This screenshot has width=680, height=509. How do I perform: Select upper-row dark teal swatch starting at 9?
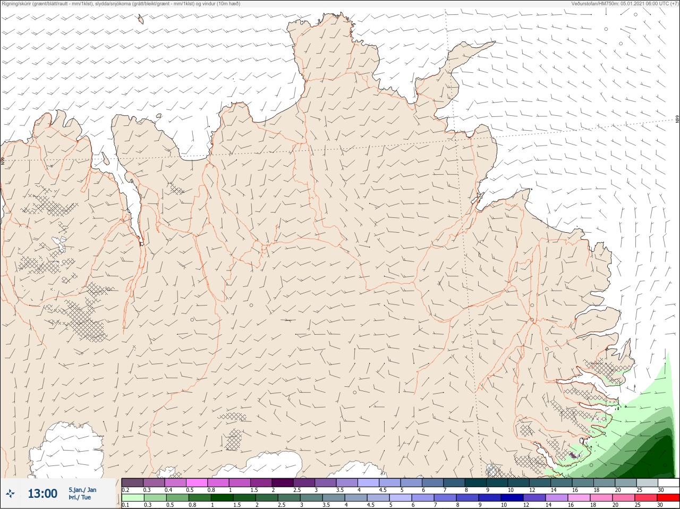pyautogui.click(x=497, y=482)
